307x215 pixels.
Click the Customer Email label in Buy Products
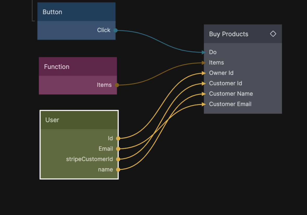230,104
